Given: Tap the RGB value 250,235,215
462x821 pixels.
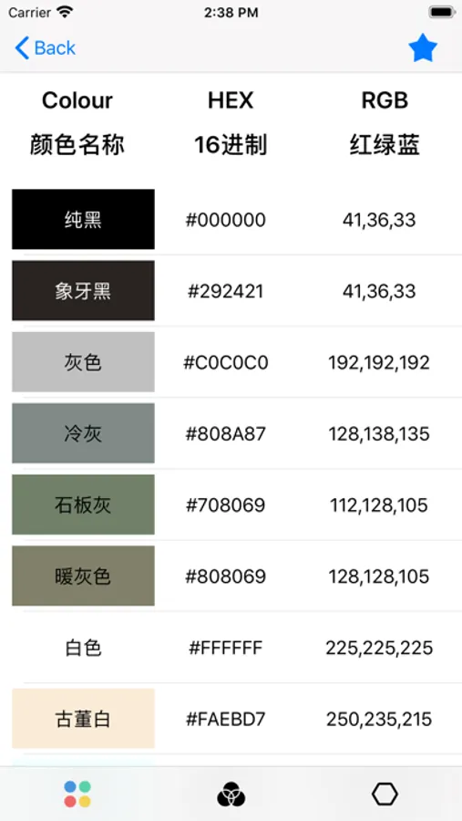Looking at the screenshot, I should point(379,720).
